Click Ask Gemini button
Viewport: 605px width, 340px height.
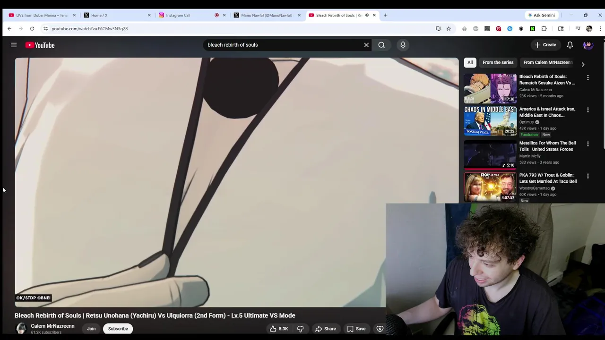(x=541, y=15)
